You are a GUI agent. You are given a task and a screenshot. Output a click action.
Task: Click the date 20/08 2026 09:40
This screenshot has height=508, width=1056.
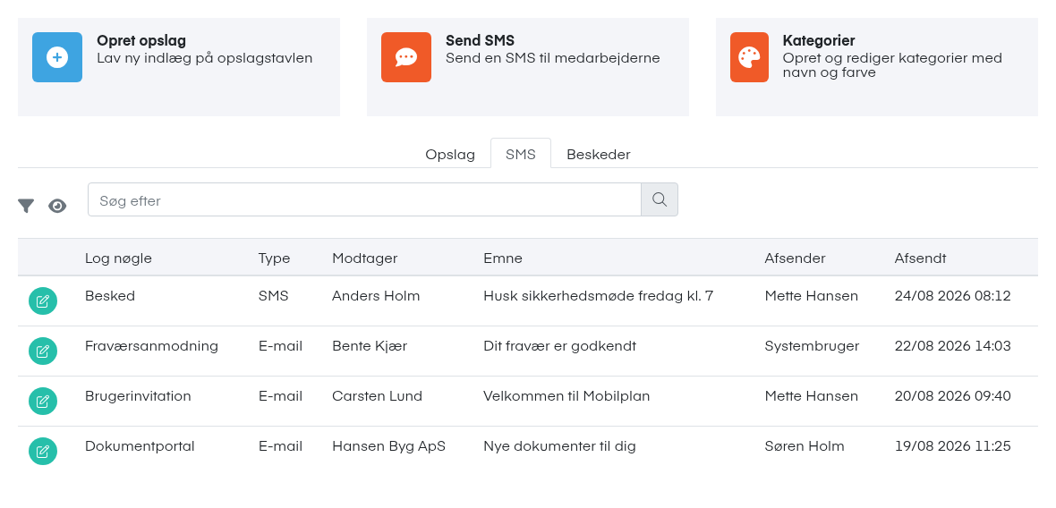[x=953, y=396]
